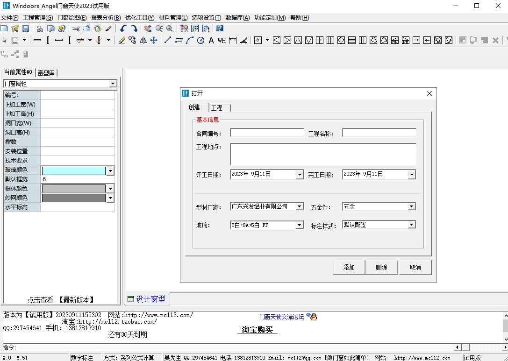Insert the fixed glass hatch-marked panel icon
508x361 pixels.
[x=258, y=40]
